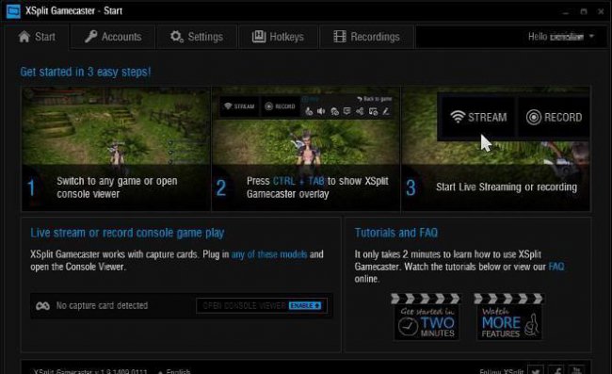
Task: Open XSplit Twitter page icon
Action: coord(536,370)
